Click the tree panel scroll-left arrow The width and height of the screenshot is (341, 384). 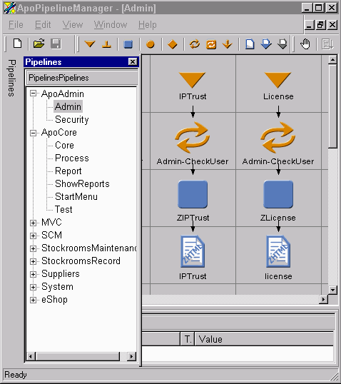[x=31, y=356]
